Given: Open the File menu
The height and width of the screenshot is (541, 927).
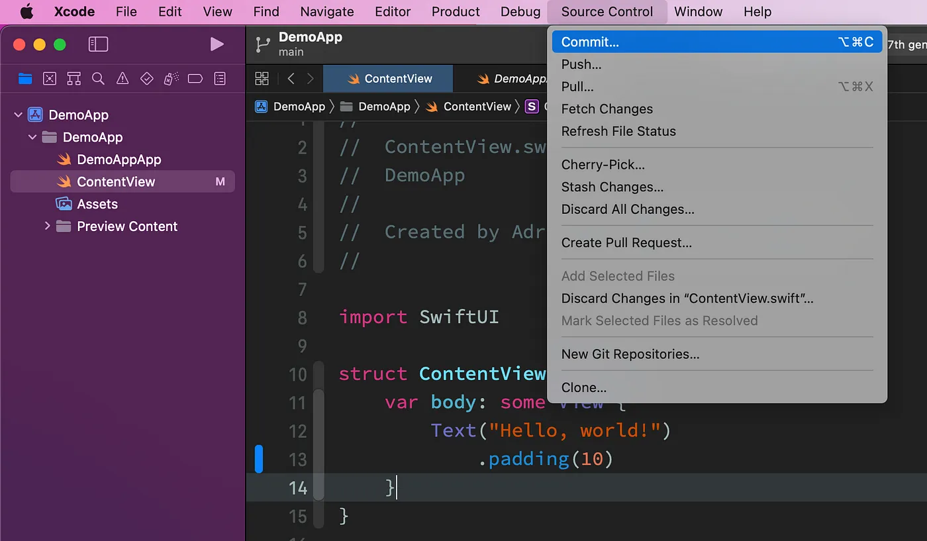Looking at the screenshot, I should coord(126,11).
